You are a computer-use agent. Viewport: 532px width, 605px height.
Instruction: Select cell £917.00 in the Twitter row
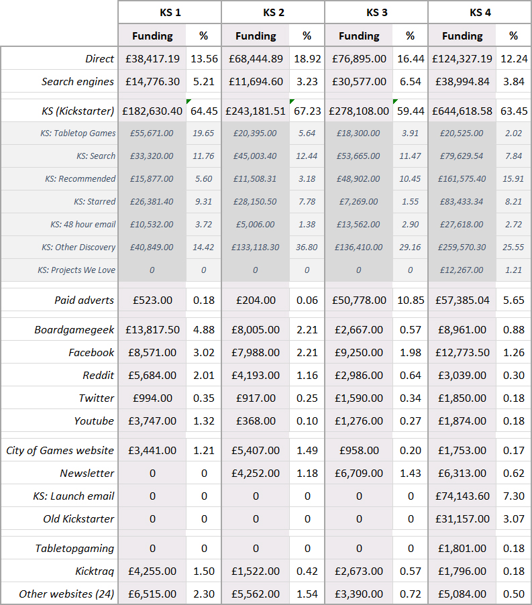click(256, 398)
